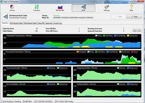The image size is (145, 103).
Task: Click '1 Seeding' in the status bar
Action: tap(17, 101)
